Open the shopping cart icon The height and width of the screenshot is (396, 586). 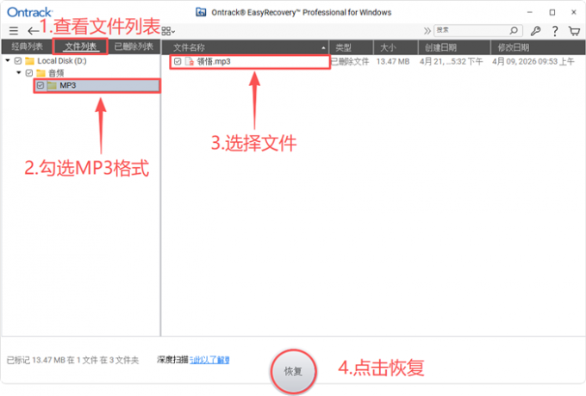574,31
